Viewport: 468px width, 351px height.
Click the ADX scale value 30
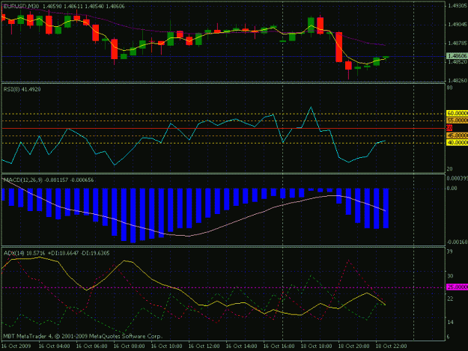pyautogui.click(x=450, y=276)
